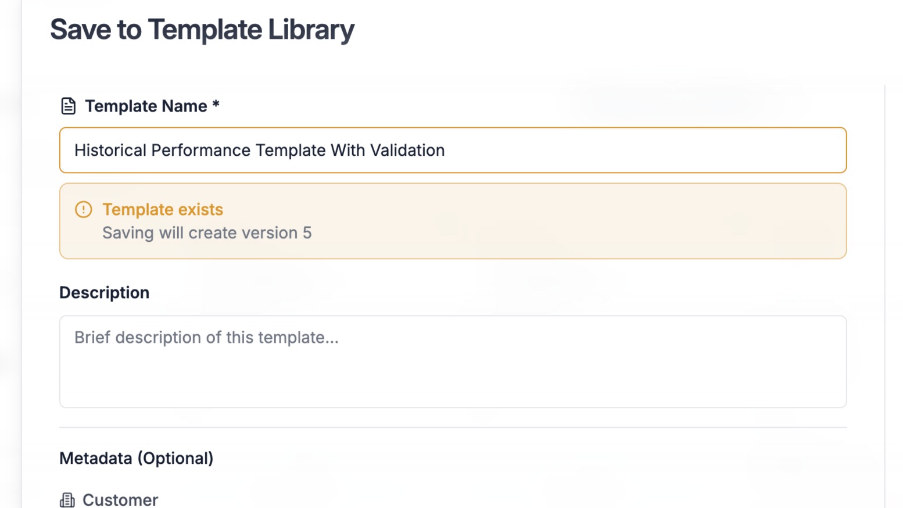Click the warning circle icon in alert
Image resolution: width=903 pixels, height=508 pixels.
[x=84, y=209]
